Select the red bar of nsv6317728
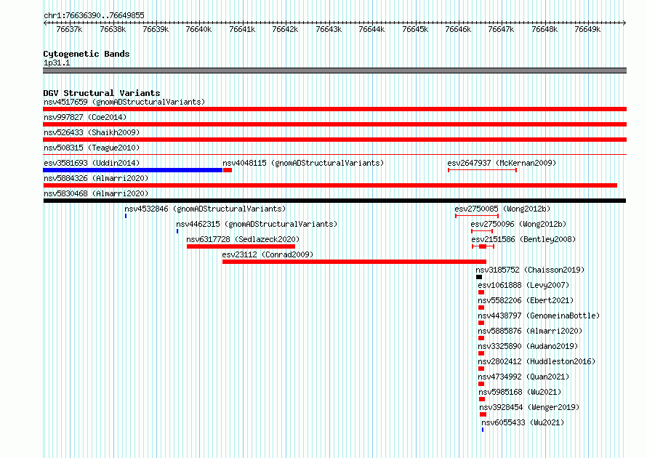The image size is (647, 458). tap(241, 246)
